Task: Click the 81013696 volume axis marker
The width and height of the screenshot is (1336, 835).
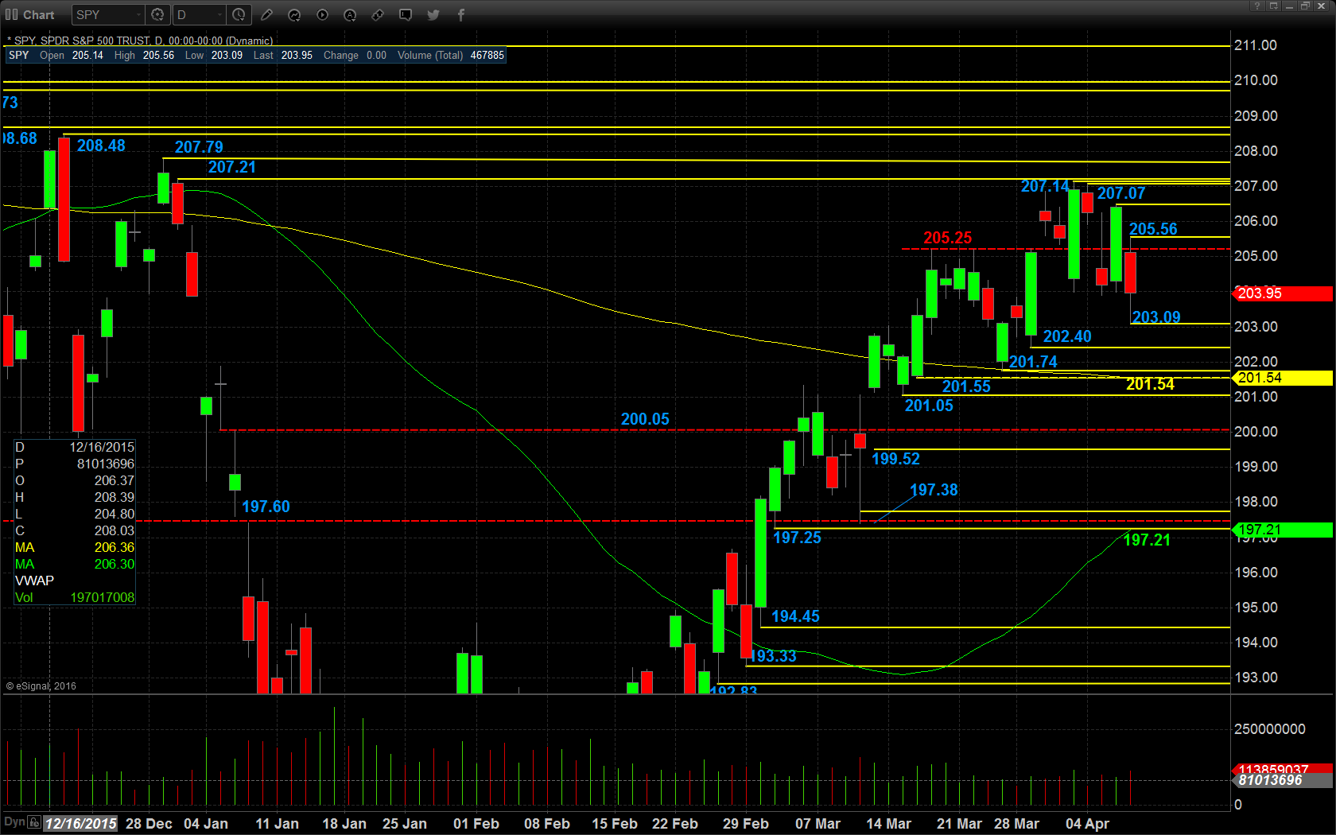Action: 1283,780
